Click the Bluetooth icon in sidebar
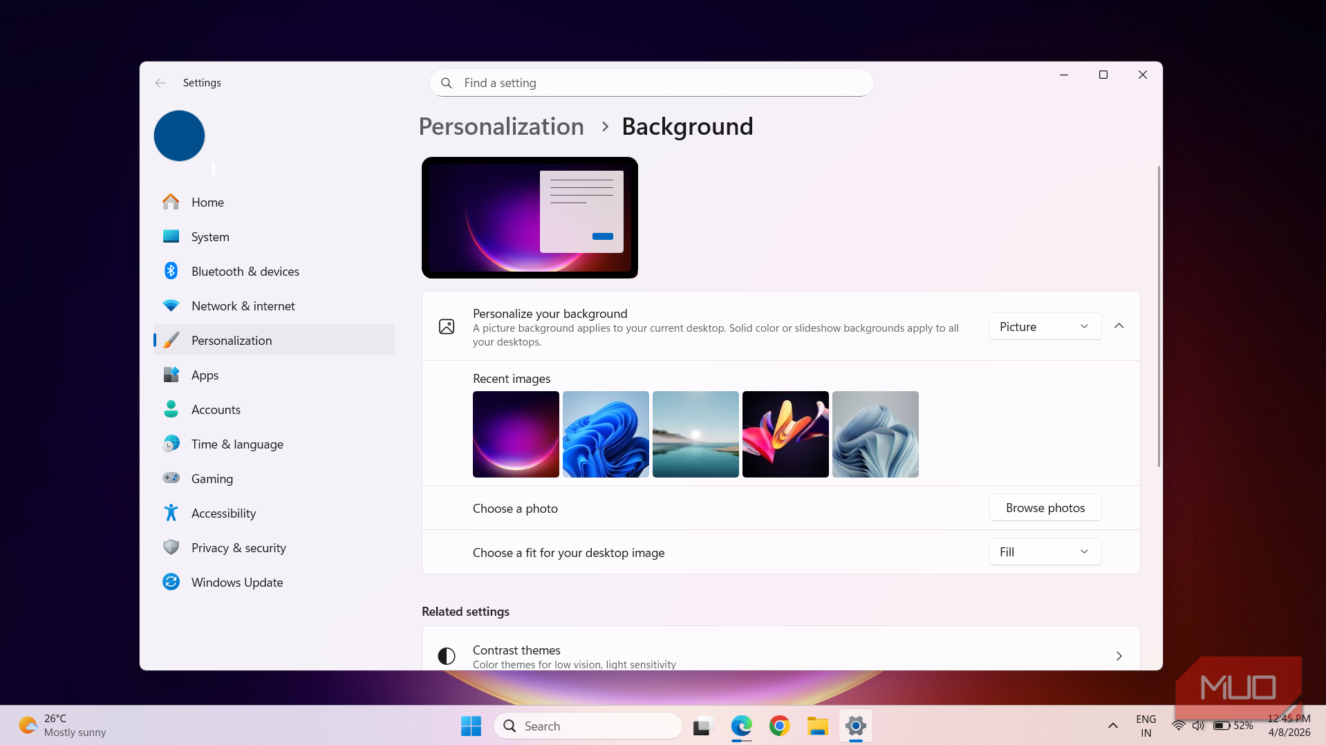The image size is (1326, 745). pos(171,271)
